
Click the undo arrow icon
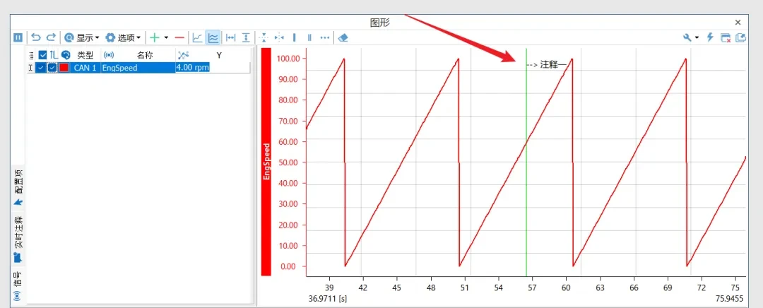pyautogui.click(x=36, y=37)
